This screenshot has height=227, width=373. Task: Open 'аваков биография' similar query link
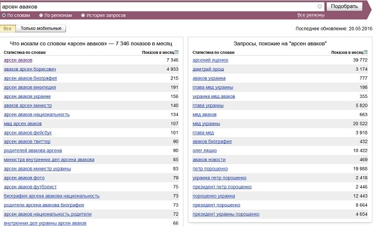(212, 142)
